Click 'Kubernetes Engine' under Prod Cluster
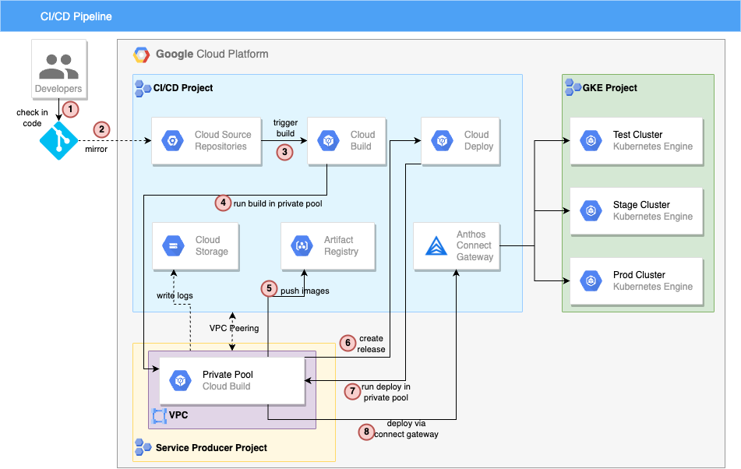This screenshot has height=469, width=741. (x=653, y=287)
